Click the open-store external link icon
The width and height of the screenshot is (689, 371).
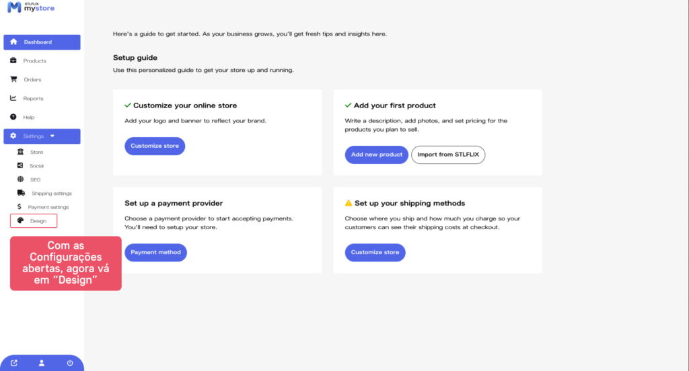14,363
